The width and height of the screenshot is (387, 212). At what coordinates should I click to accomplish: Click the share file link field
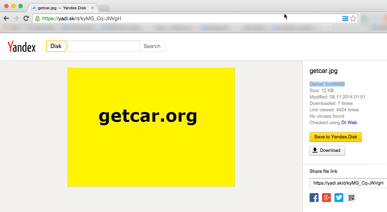pyautogui.click(x=346, y=183)
